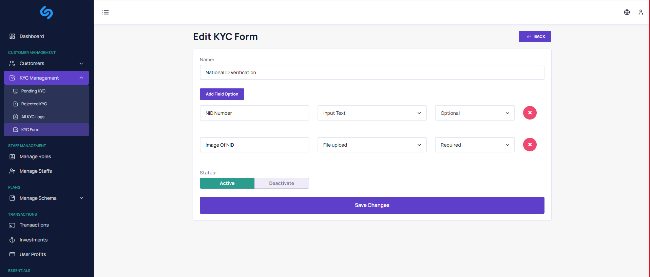Remove the NID Number field row
The image size is (650, 277).
tap(530, 113)
